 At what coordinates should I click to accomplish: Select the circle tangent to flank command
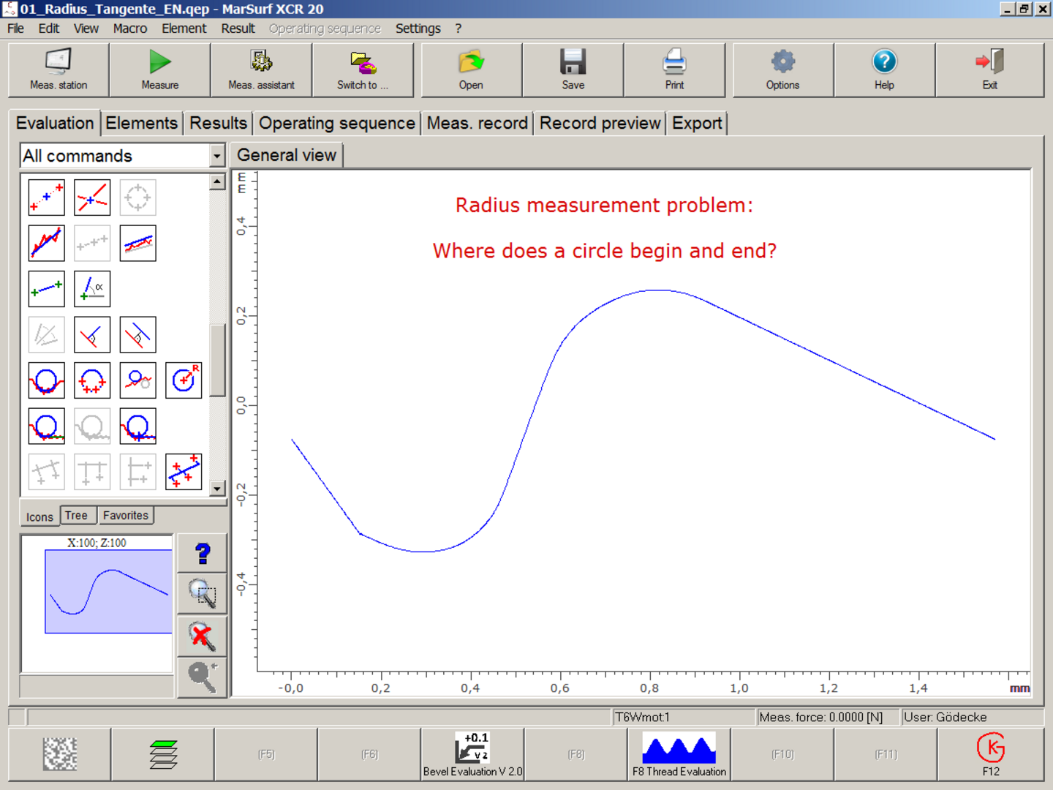(47, 426)
